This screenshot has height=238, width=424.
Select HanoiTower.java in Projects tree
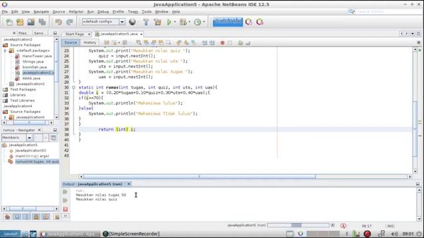[37, 56]
